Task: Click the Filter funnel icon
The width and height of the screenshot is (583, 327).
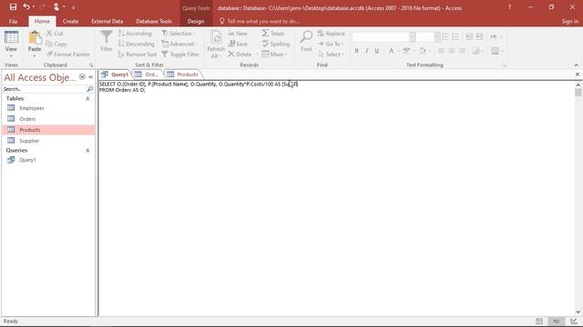Action: tap(107, 41)
